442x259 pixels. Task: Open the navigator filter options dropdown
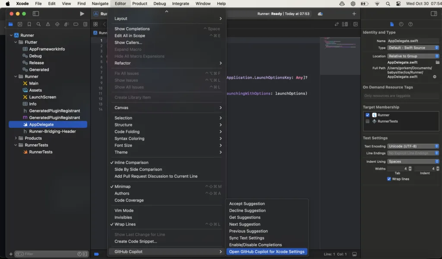point(19,254)
